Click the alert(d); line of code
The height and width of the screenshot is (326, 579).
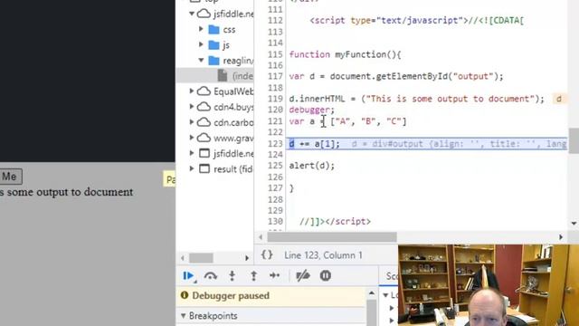[311, 166]
